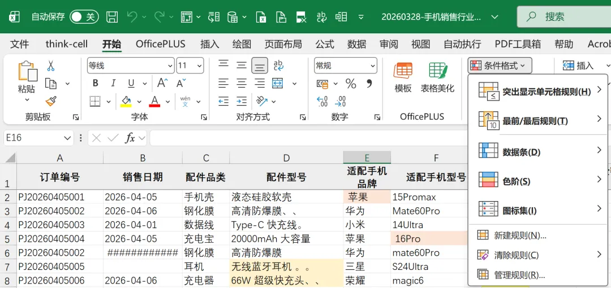Apply the yellow fill color bucket
Screen dimensions: 611x288
click(126, 101)
